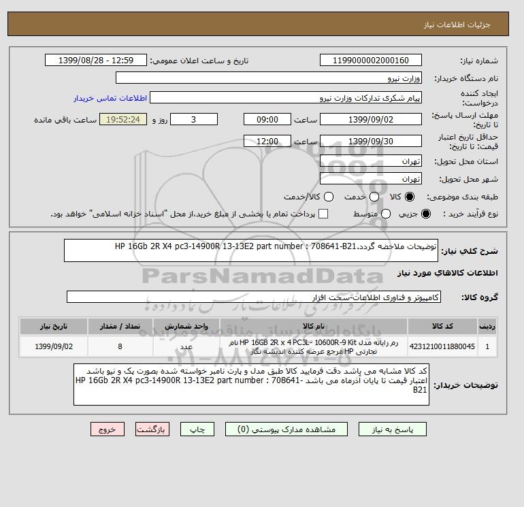Select the متوسط purchase type radio
The image size is (524, 507).
(386, 214)
